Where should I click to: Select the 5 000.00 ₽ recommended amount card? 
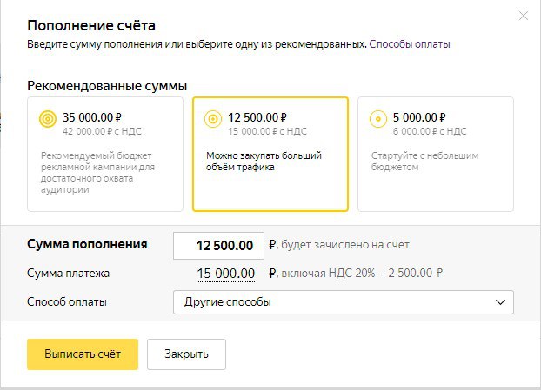pos(435,154)
